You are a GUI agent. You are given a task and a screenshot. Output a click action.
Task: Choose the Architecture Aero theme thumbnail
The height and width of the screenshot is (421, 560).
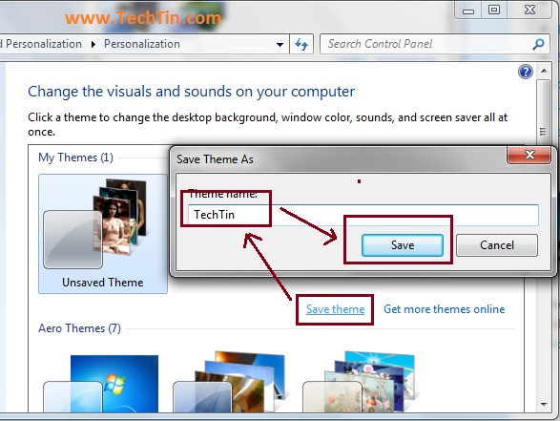pyautogui.click(x=229, y=383)
